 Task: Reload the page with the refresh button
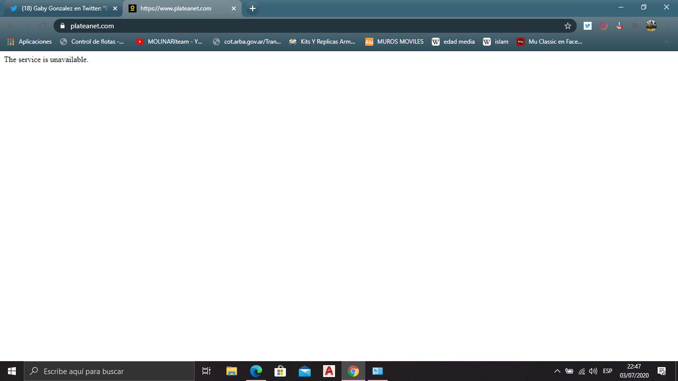(42, 26)
